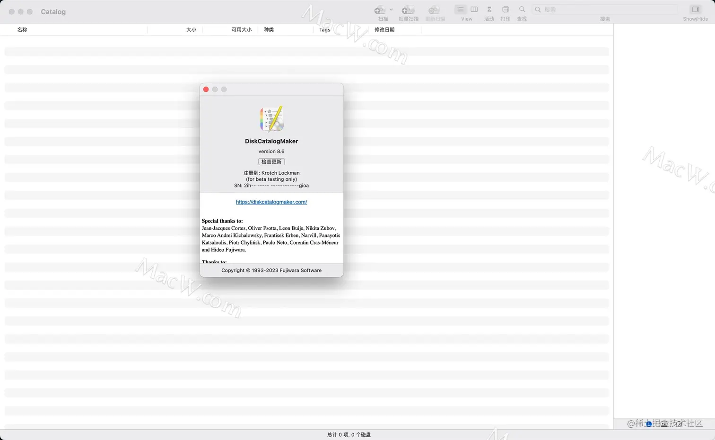Click the 批量扫描 batch scan icon
Image resolution: width=715 pixels, height=440 pixels.
[408, 10]
